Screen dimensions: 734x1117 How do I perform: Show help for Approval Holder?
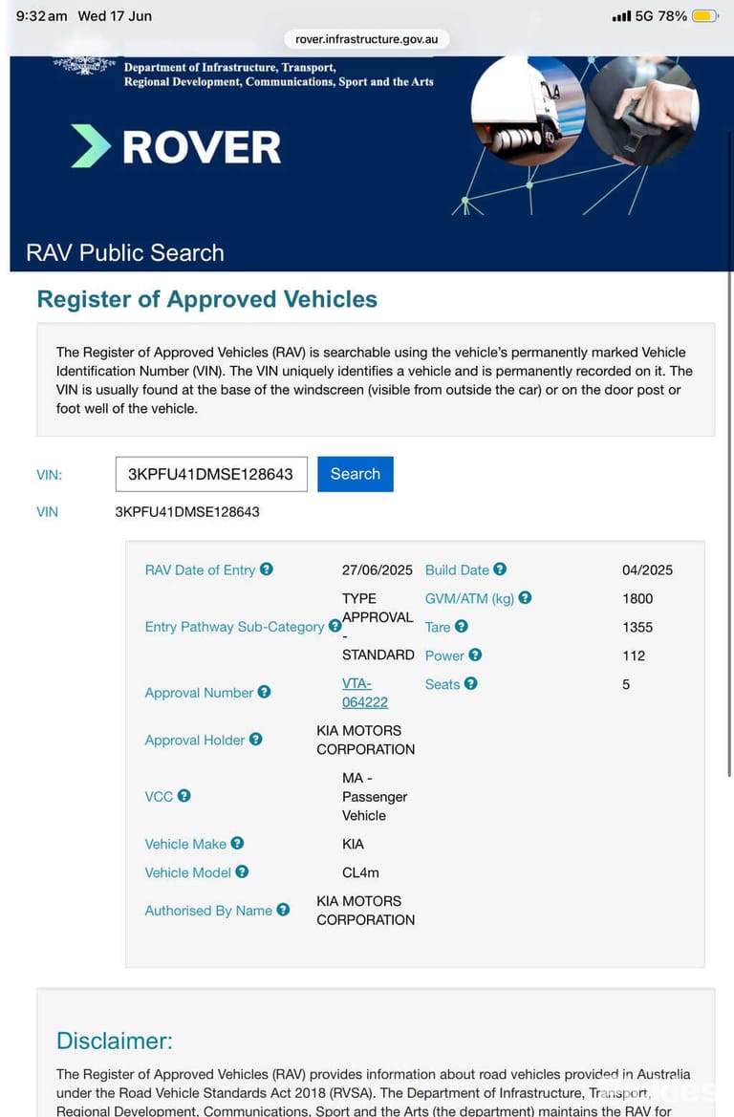256,740
